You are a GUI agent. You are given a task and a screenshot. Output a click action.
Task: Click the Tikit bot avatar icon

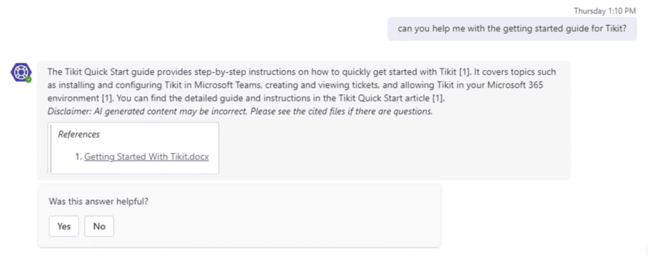[x=21, y=72]
